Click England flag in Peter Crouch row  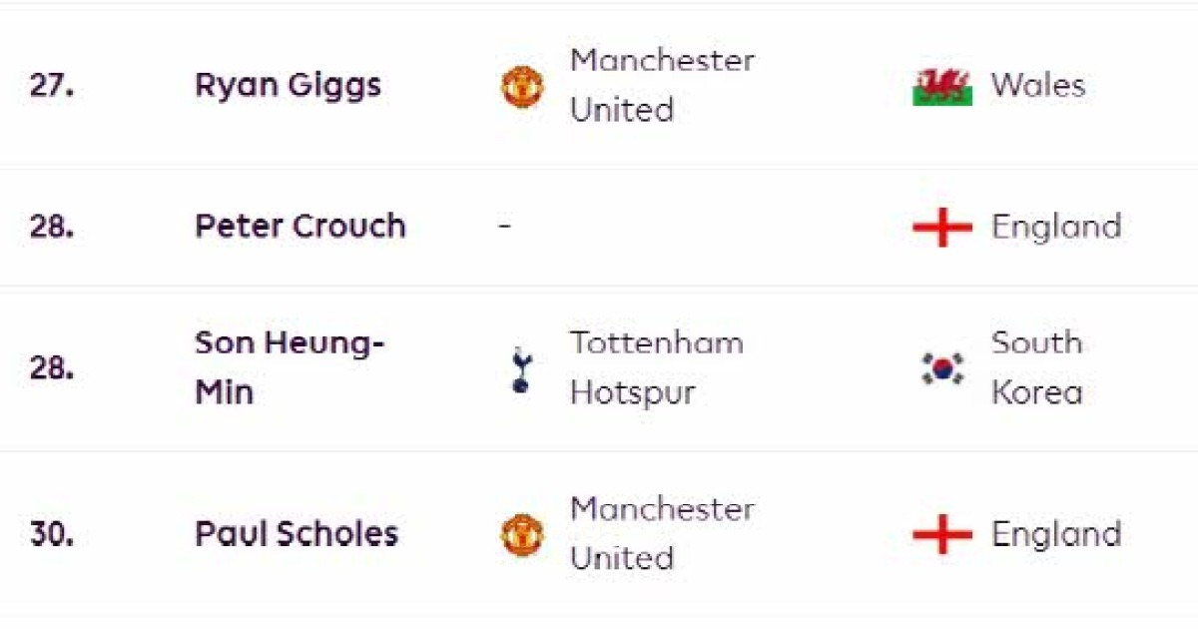(x=942, y=228)
